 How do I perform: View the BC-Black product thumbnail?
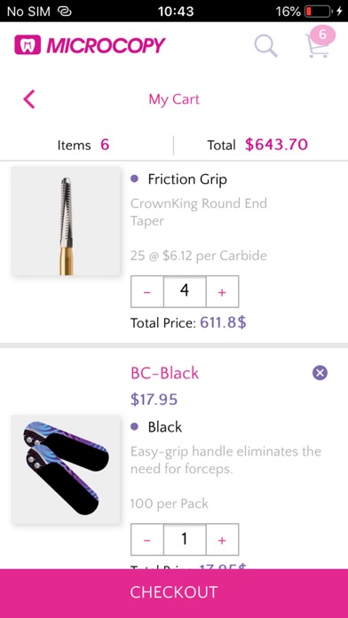(66, 469)
